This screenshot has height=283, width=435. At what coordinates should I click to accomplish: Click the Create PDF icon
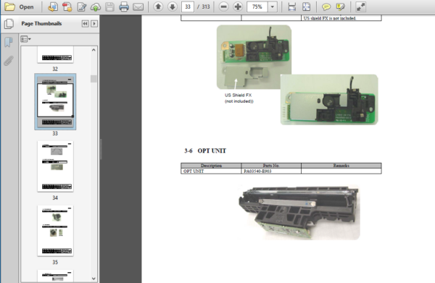pyautogui.click(x=67, y=7)
